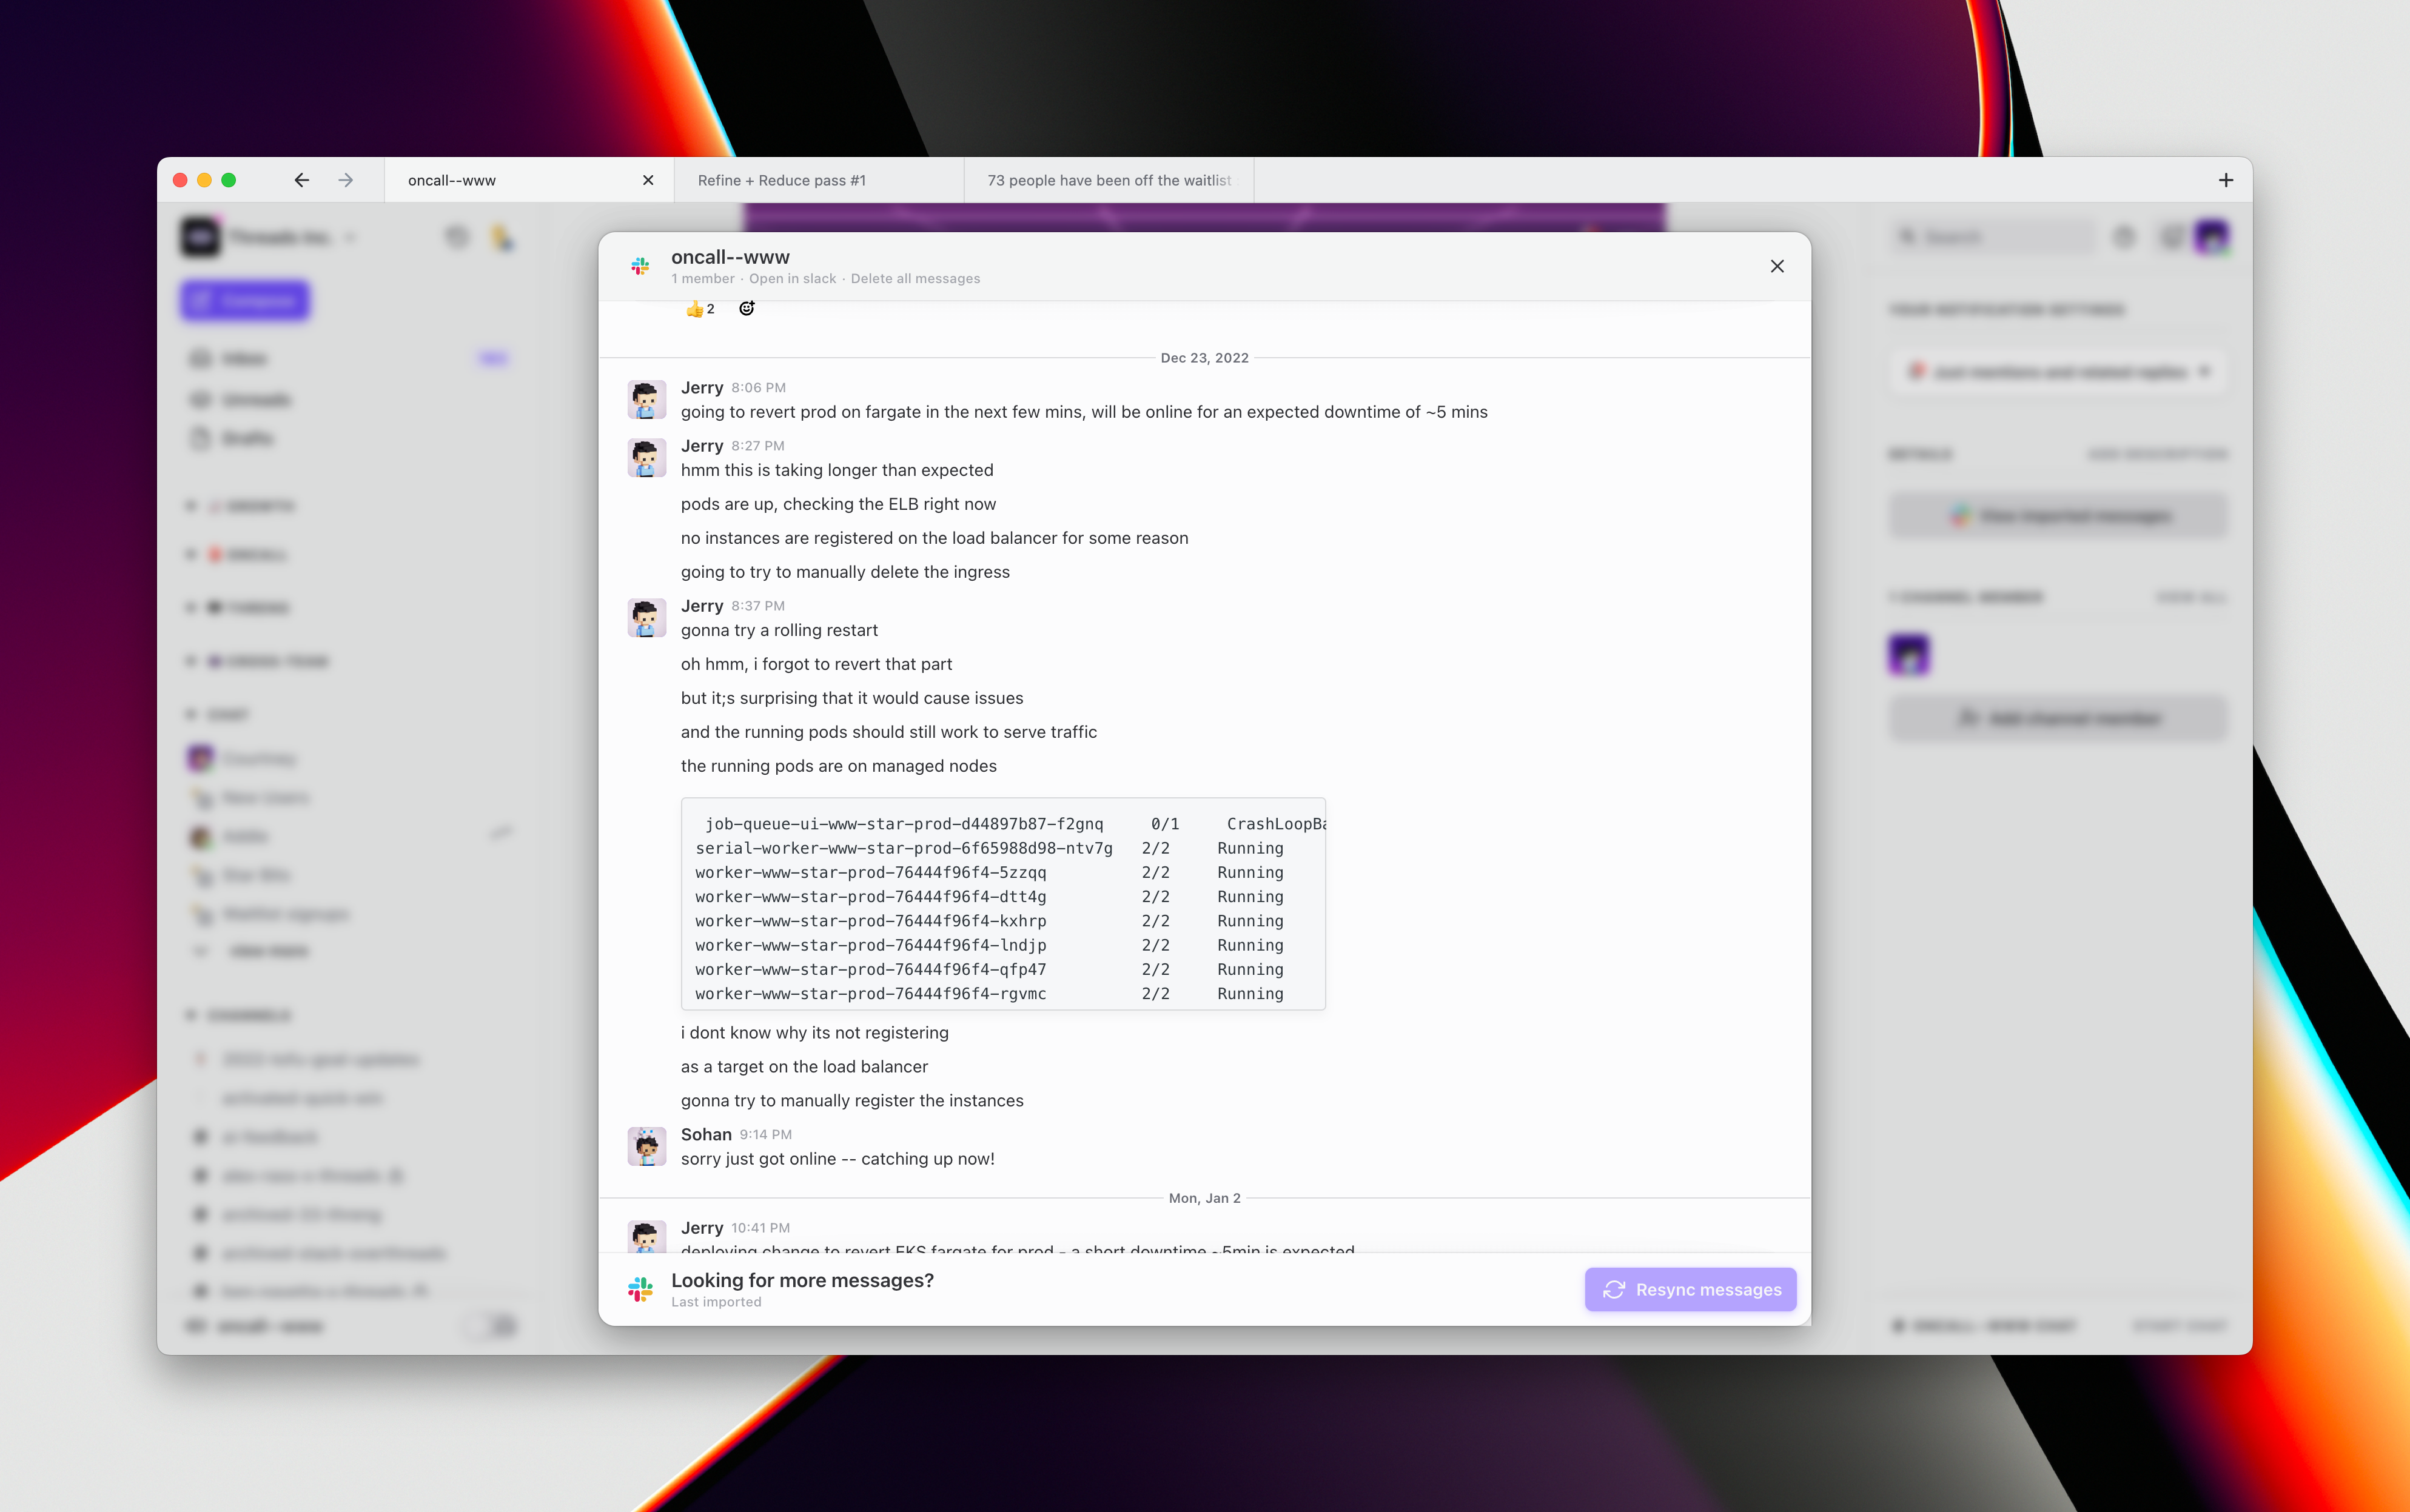Screen dimensions: 2410x1512
Task: Click the 9:14 PM timestamp
Action: coord(765,1135)
